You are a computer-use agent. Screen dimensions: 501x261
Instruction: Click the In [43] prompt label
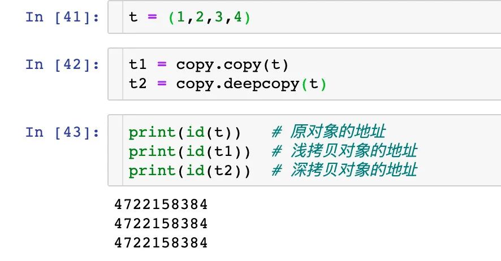pyautogui.click(x=62, y=132)
